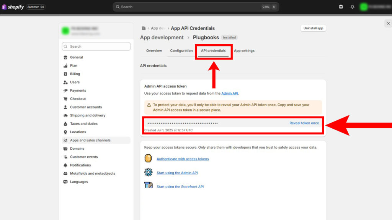Click the Taxes and duties icon
The image size is (392, 220).
pos(65,124)
